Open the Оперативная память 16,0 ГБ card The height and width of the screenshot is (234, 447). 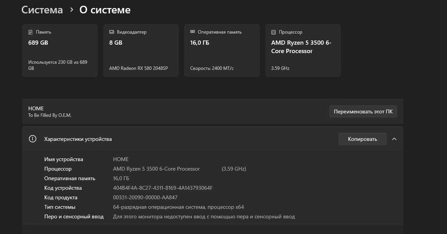point(222,50)
